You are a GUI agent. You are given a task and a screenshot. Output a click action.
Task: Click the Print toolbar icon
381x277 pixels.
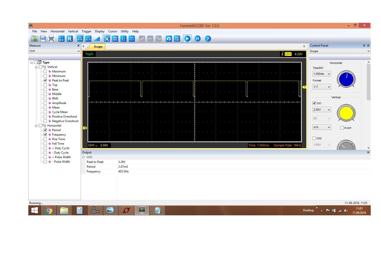(x=51, y=39)
